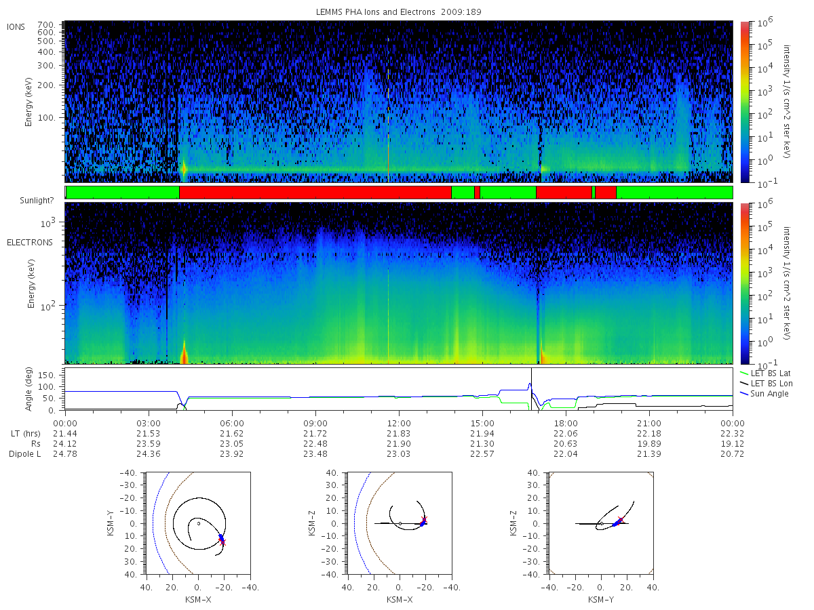Click the bright ion burst near 04:15
Screen dimensions: 814x610
pos(184,167)
